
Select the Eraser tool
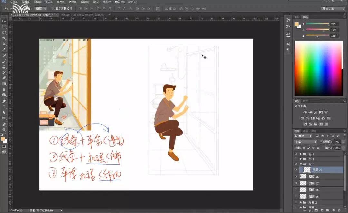[x=4, y=78]
